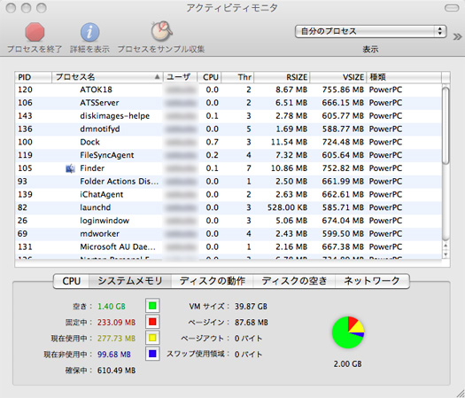465x398 pixels.
Task: Select the ATSServer process row
Action: [x=228, y=103]
